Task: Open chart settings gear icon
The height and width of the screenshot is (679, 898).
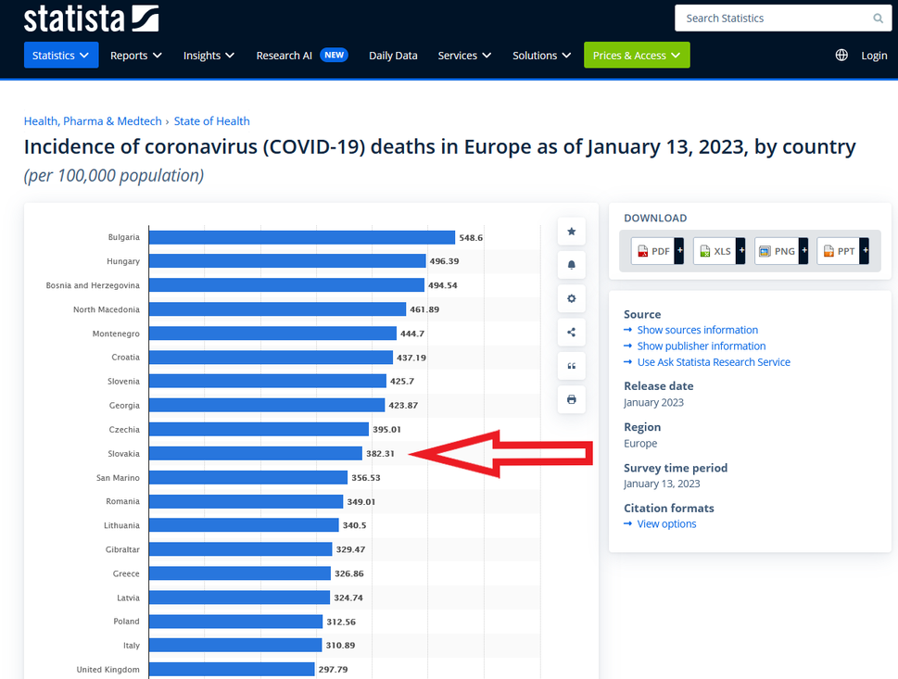Action: (x=572, y=298)
